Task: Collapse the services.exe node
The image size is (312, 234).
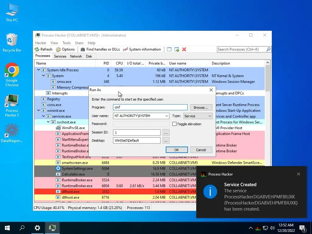Action: 43,116
